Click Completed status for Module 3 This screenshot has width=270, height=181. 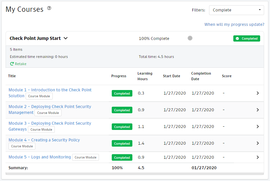pyautogui.click(x=122, y=127)
